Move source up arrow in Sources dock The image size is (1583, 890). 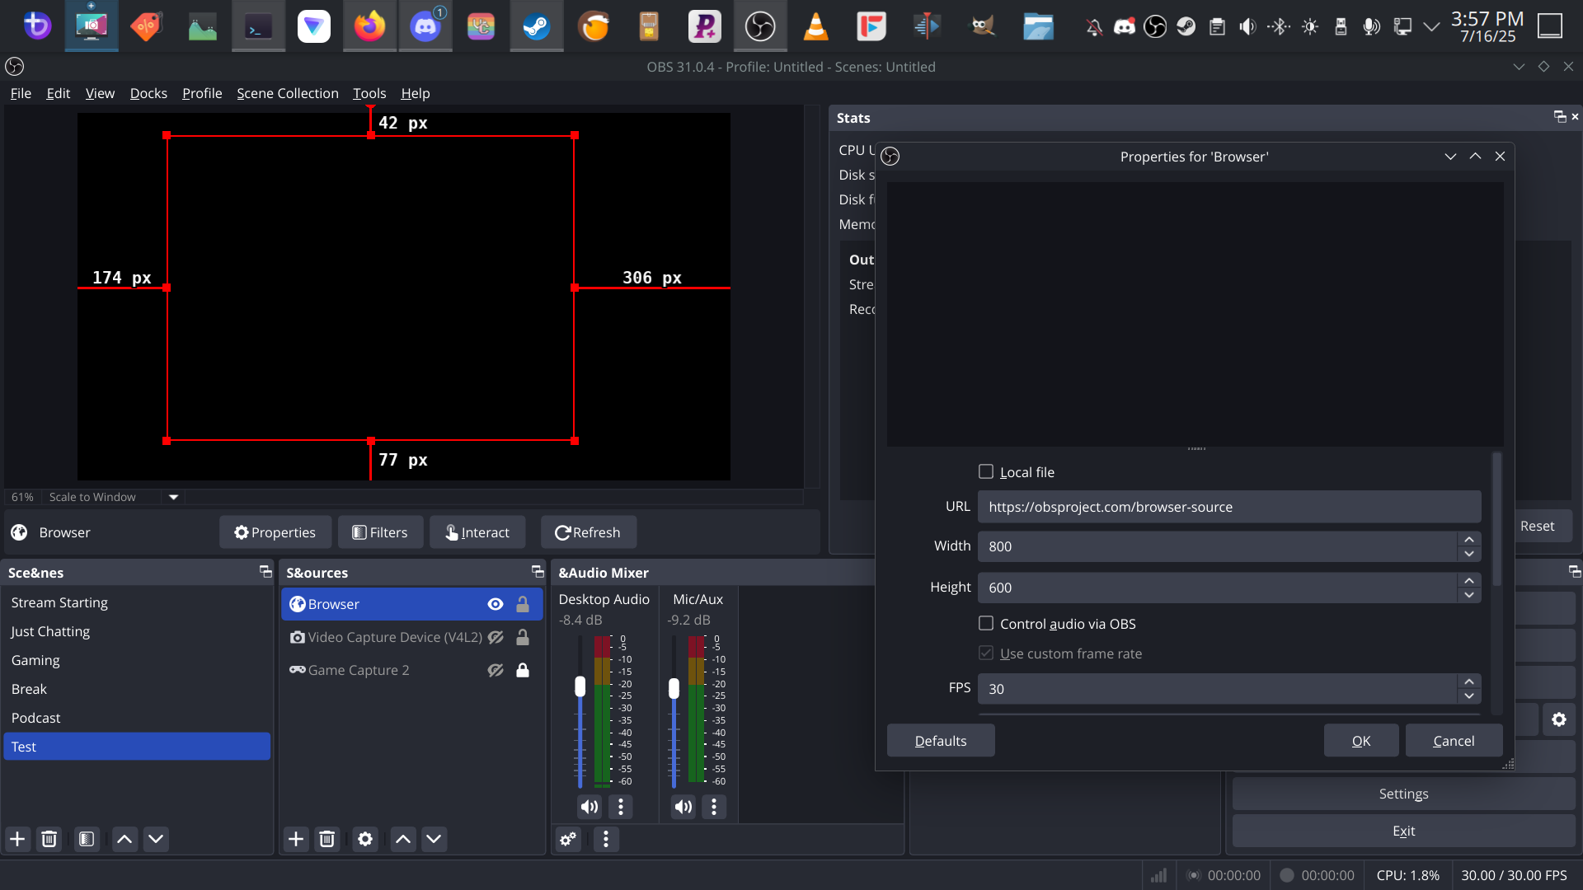coord(403,839)
